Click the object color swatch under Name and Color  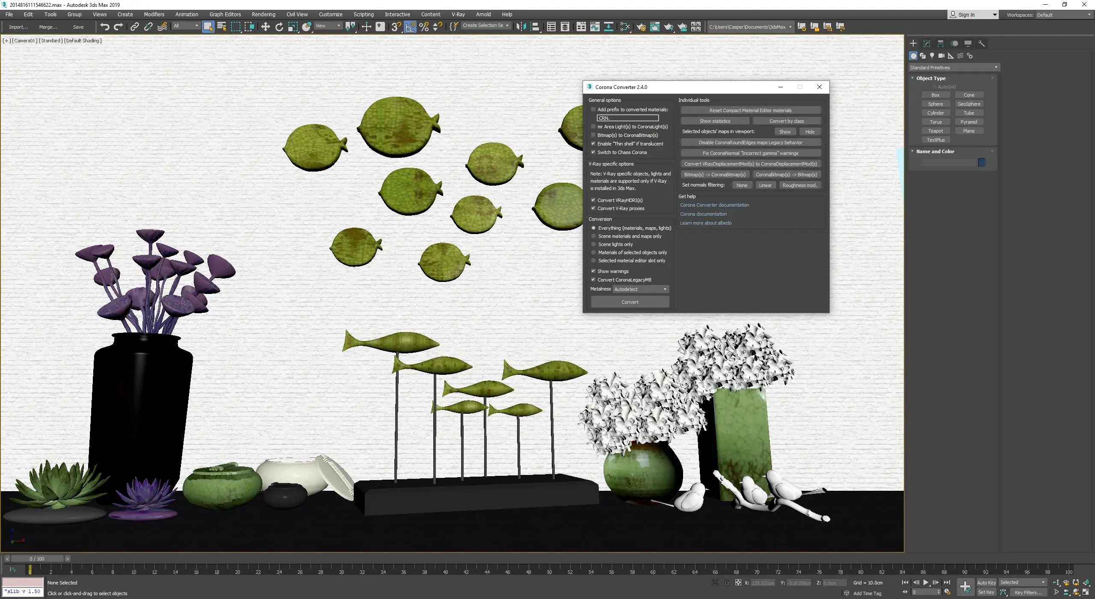[982, 163]
